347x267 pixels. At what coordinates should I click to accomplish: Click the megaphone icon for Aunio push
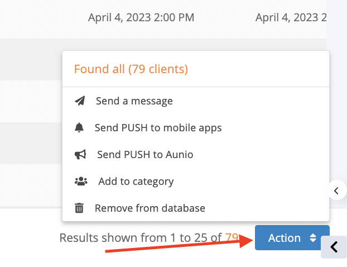[80, 154]
